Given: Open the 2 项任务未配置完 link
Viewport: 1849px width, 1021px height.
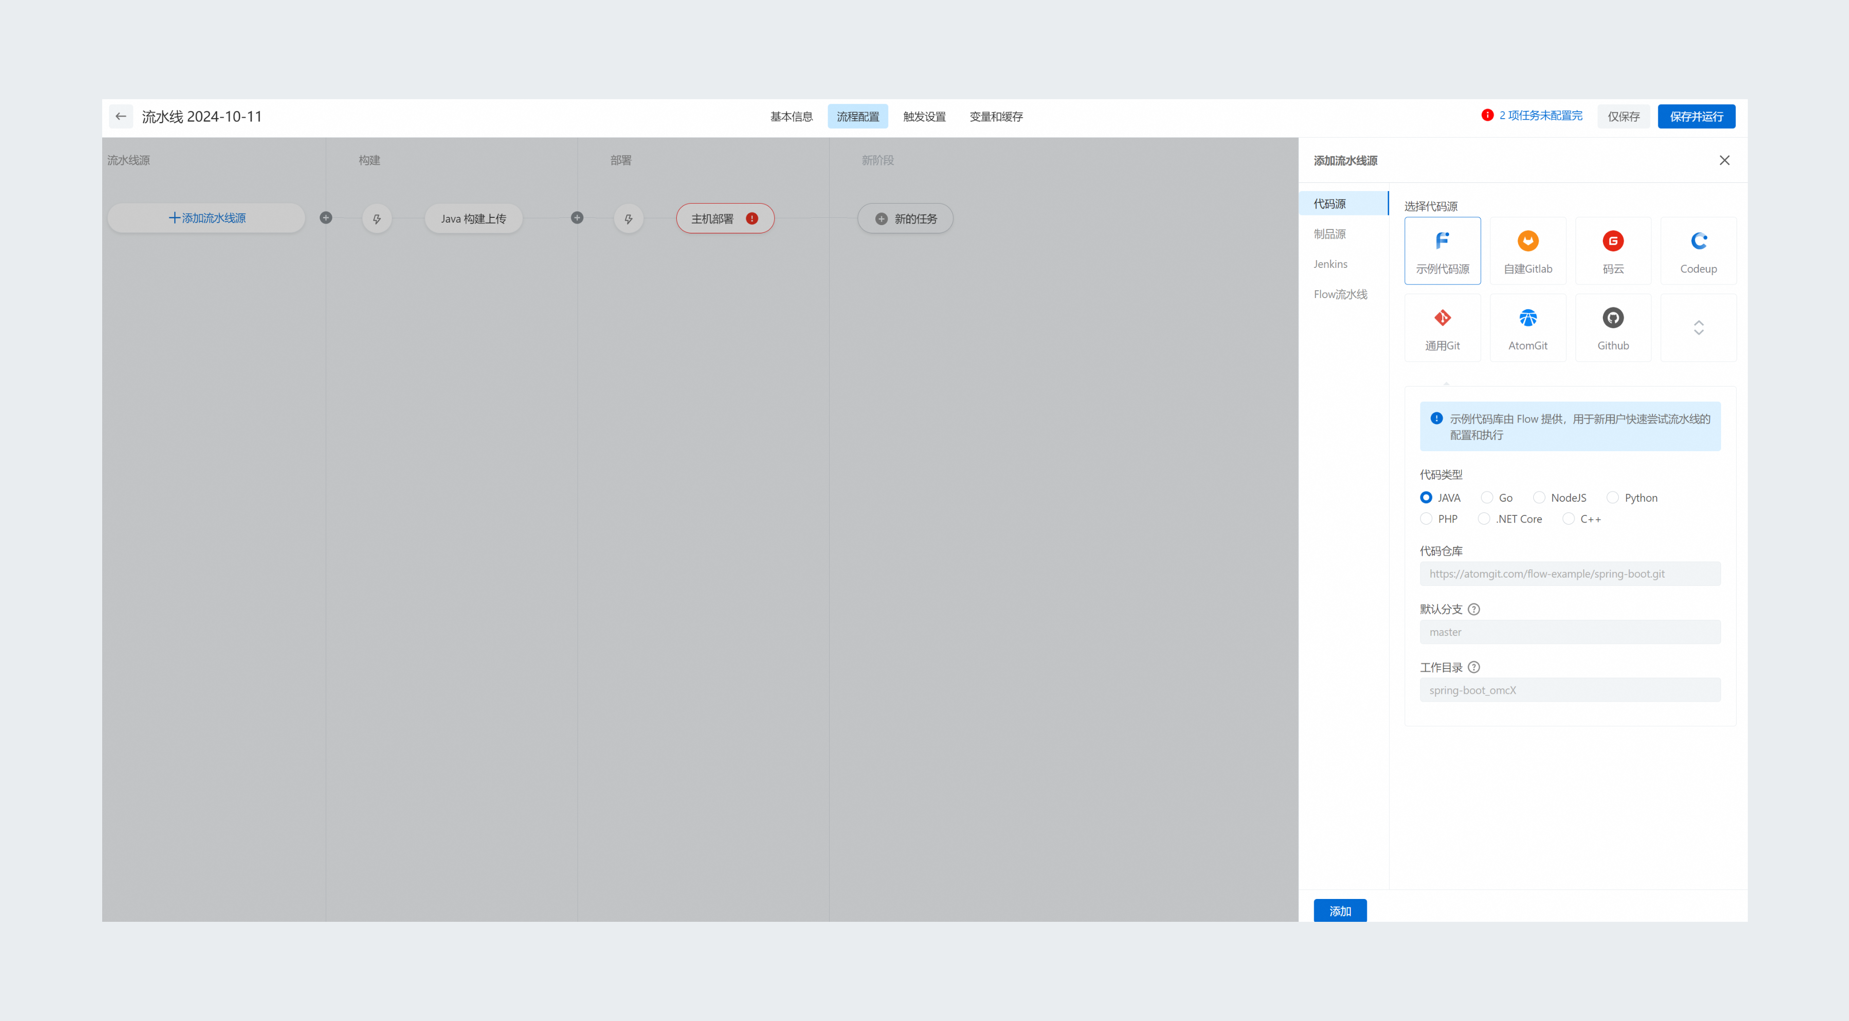Looking at the screenshot, I should 1541,115.
